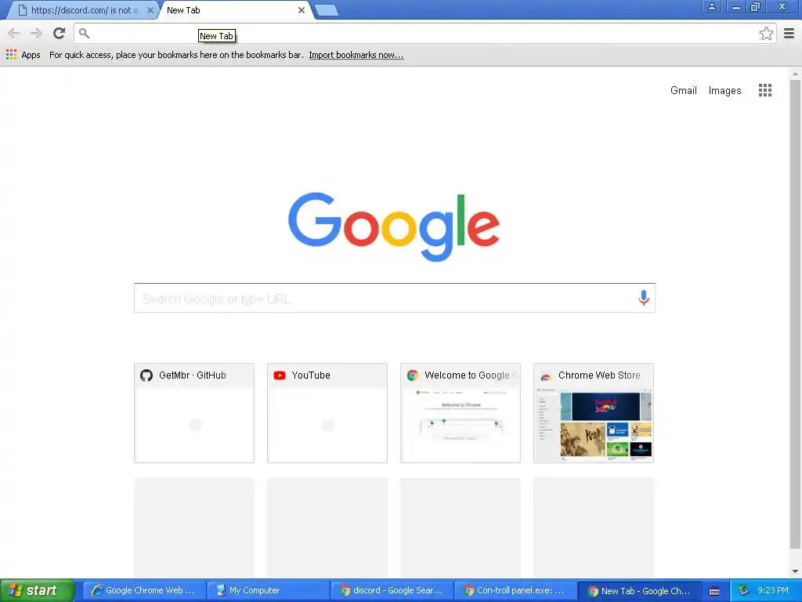Switch to Con-troll panel.exe taskbar window
The height and width of the screenshot is (602, 802).
pos(515,591)
